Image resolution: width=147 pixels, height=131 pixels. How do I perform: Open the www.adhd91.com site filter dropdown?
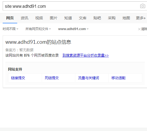[x=73, y=29]
